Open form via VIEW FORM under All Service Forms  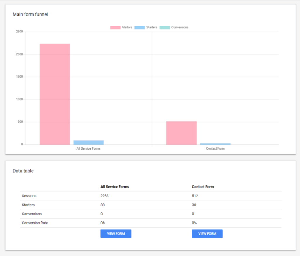tap(116, 233)
